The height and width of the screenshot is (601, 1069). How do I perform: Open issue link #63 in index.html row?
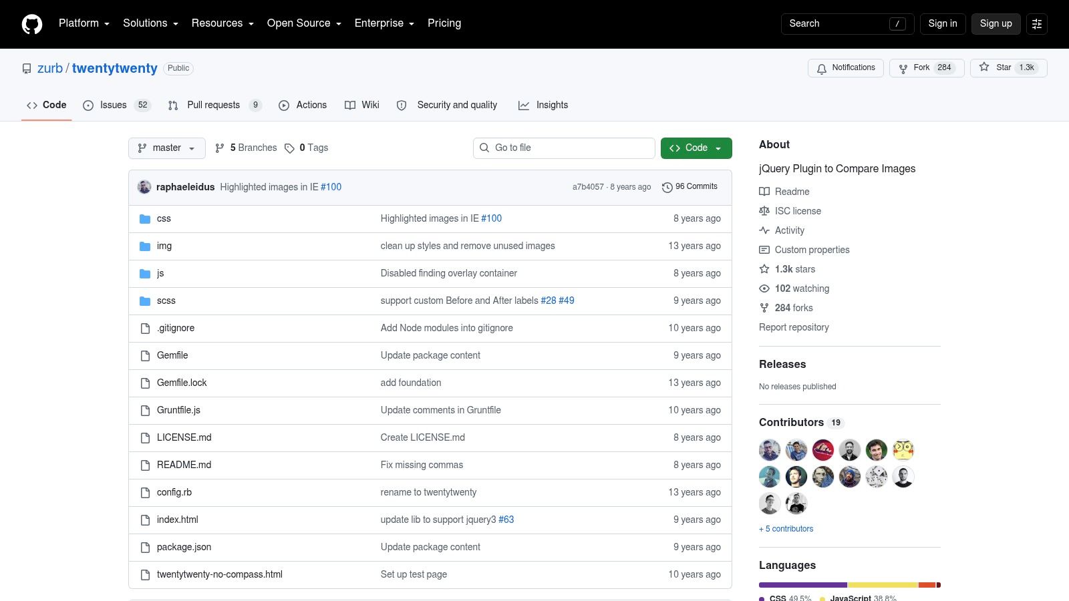[x=506, y=520]
